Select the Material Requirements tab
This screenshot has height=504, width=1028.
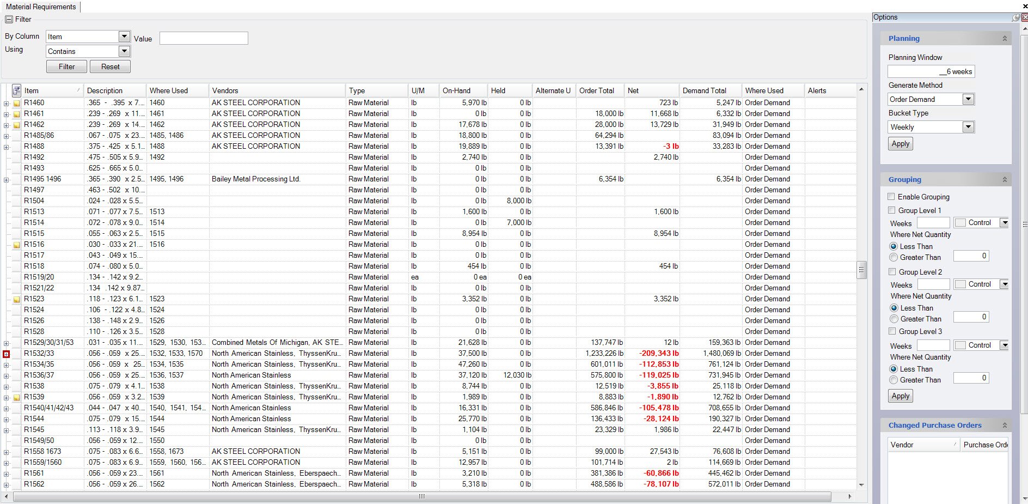tap(41, 7)
